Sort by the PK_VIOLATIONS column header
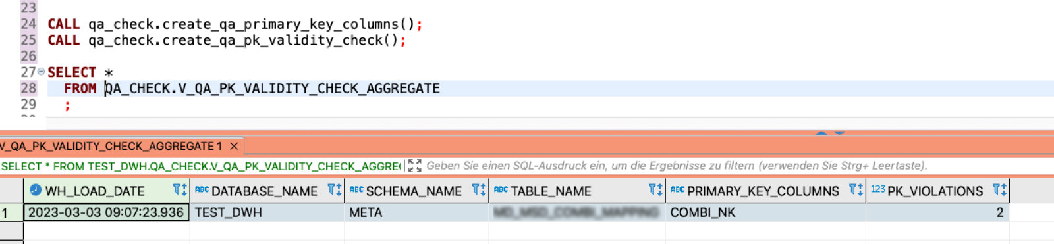This screenshot has width=1054, height=244. click(x=935, y=191)
